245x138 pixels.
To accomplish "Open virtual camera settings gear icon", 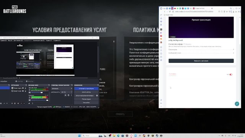I will click(97, 95).
